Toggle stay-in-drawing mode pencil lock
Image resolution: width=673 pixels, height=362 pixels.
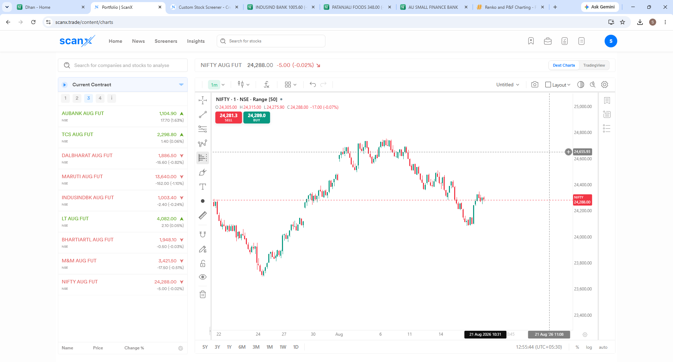coord(203,249)
